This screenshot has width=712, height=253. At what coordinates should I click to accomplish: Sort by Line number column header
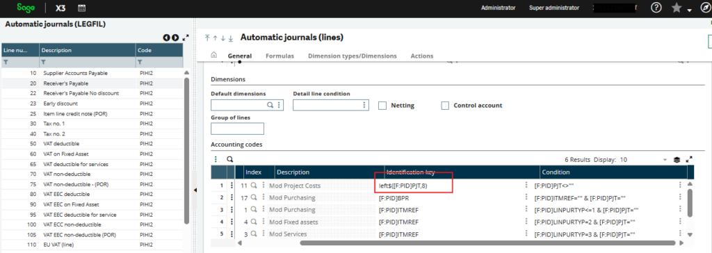click(x=20, y=50)
